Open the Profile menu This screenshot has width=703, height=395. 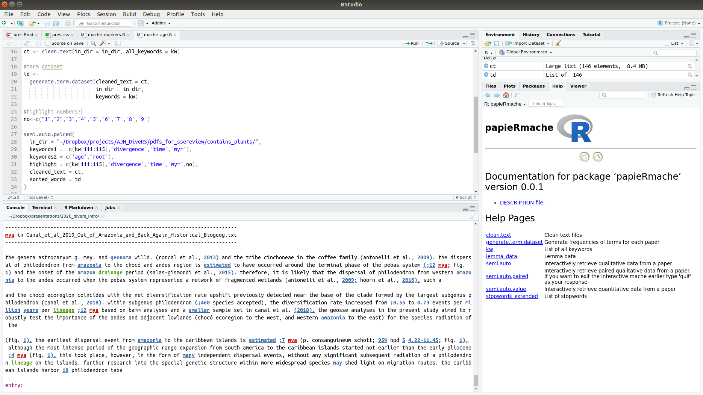pyautogui.click(x=175, y=14)
